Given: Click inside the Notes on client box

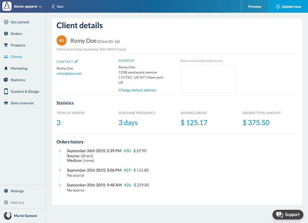Looking at the screenshot, I should (x=208, y=79).
